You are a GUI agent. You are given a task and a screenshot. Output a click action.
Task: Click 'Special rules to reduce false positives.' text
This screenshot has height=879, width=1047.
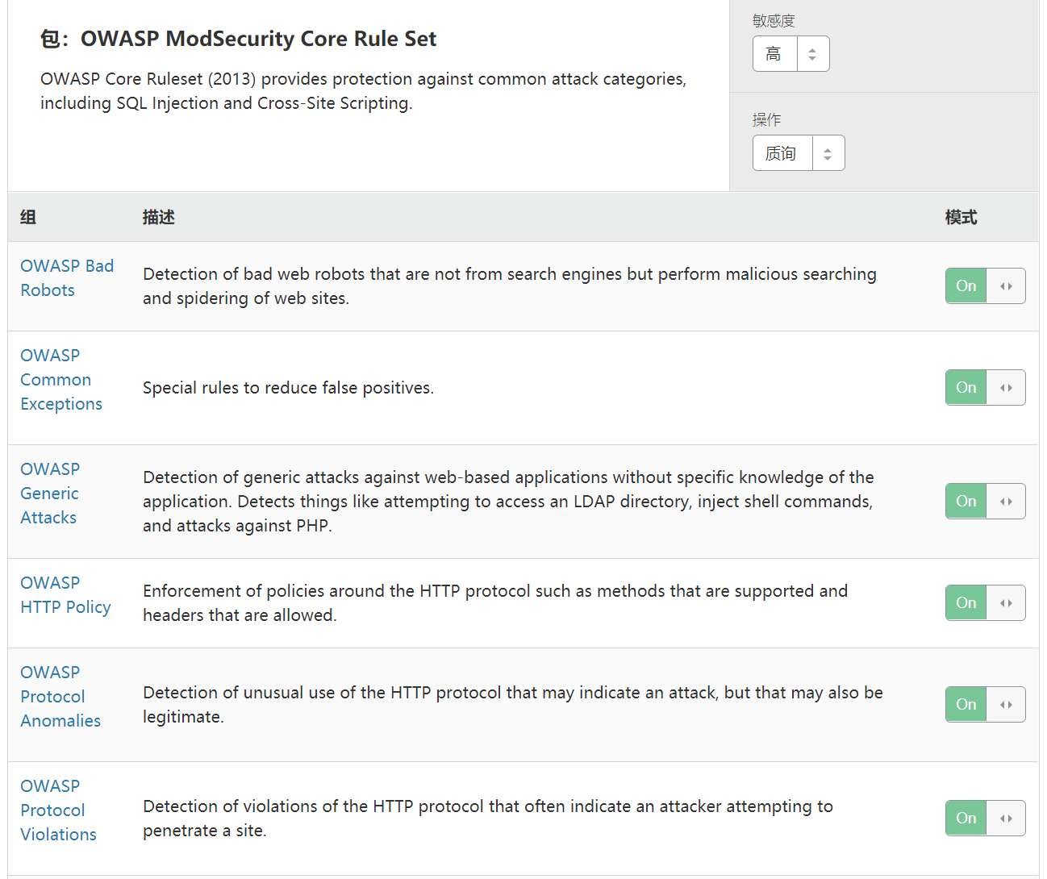(288, 388)
